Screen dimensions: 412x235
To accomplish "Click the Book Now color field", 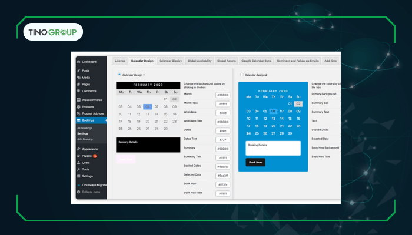I will [223, 185].
